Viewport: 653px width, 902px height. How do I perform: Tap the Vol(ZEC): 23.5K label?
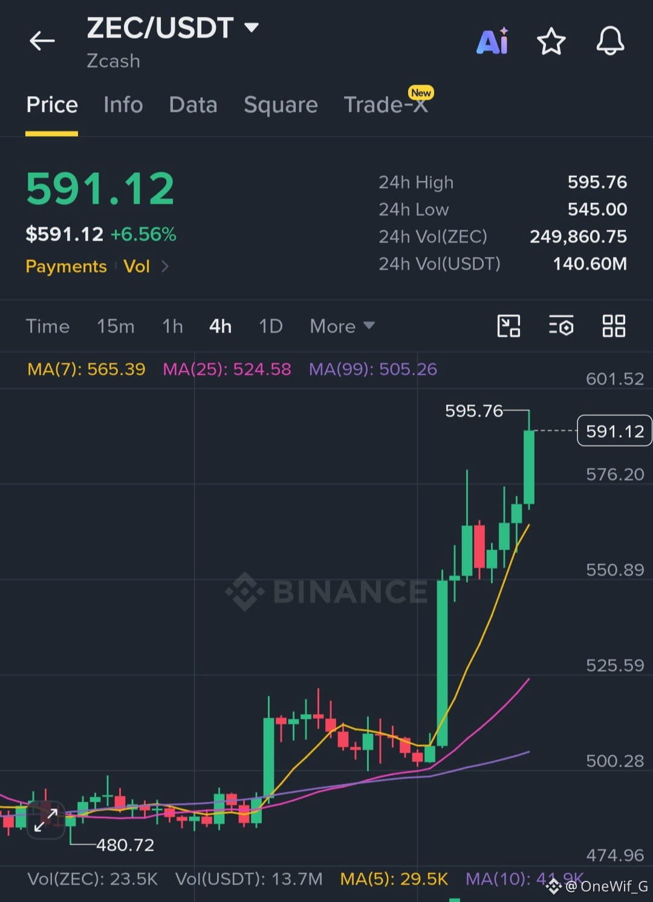pos(93,878)
